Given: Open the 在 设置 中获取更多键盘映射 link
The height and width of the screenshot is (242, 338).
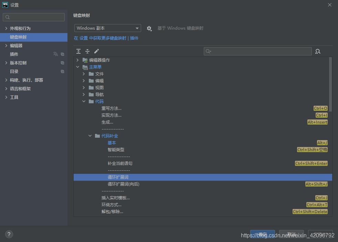Looking at the screenshot, I should 100,38.
